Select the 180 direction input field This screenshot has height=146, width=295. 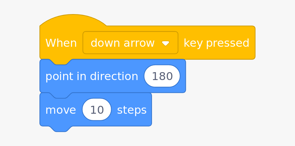pos(162,76)
